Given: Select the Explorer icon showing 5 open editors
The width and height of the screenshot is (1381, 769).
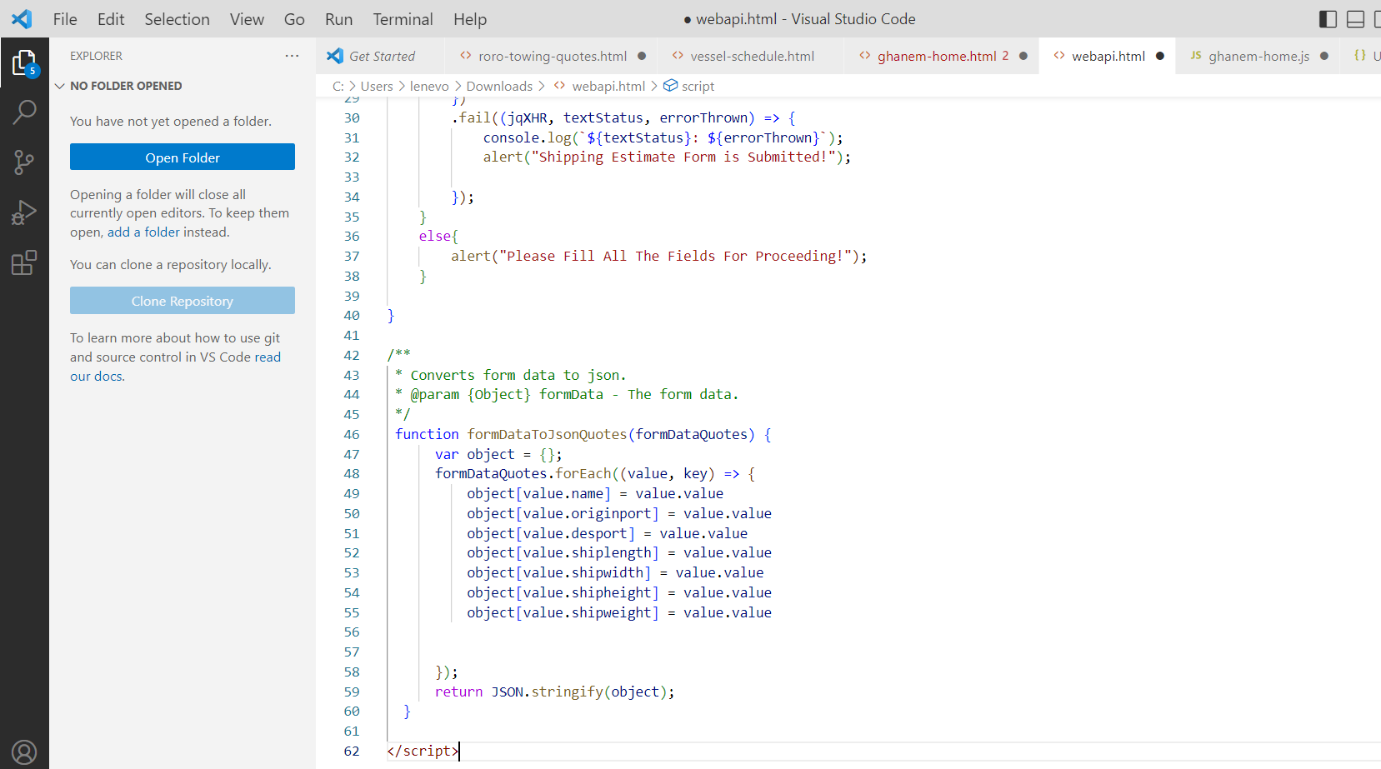Looking at the screenshot, I should [25, 61].
